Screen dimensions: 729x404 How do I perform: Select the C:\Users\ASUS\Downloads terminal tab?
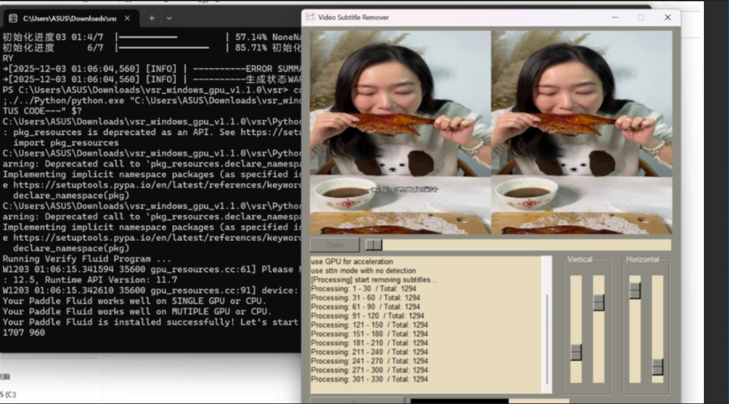point(69,19)
